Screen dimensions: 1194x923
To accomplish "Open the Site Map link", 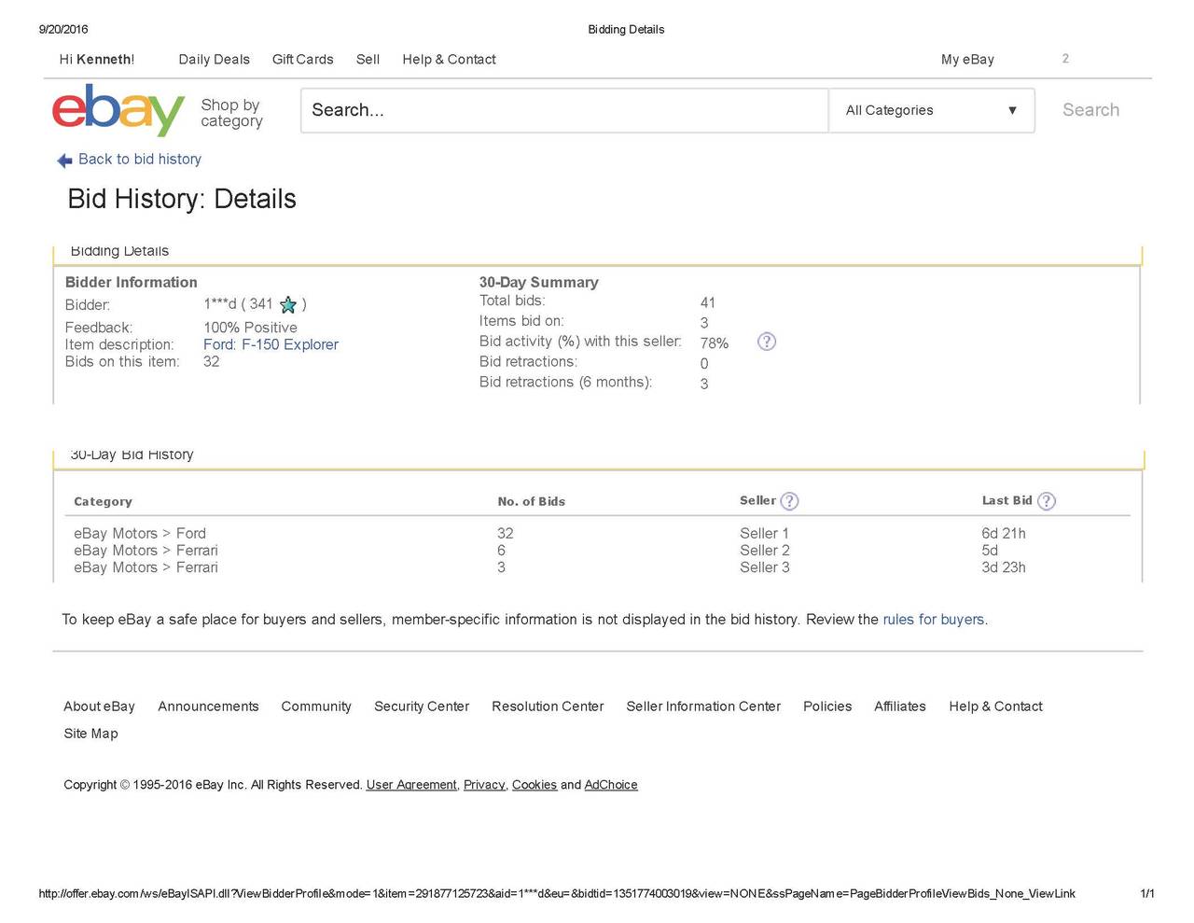I will click(90, 734).
